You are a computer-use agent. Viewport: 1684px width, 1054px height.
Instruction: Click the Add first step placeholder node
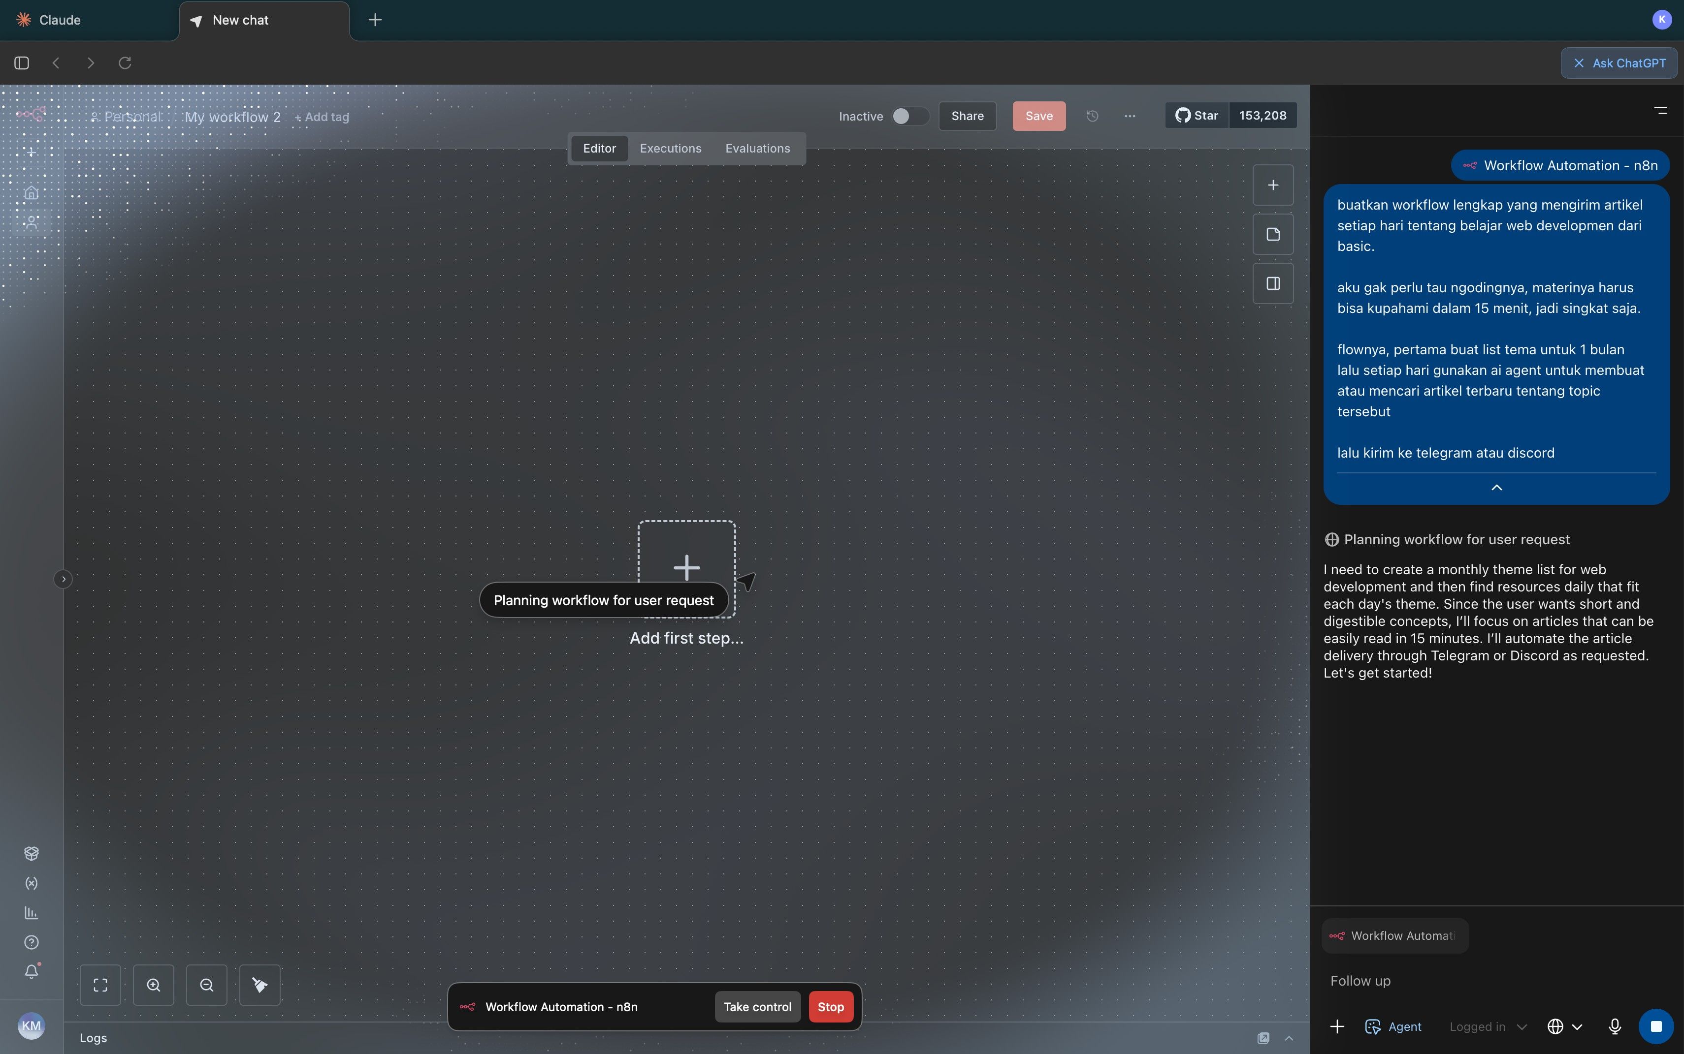[686, 569]
